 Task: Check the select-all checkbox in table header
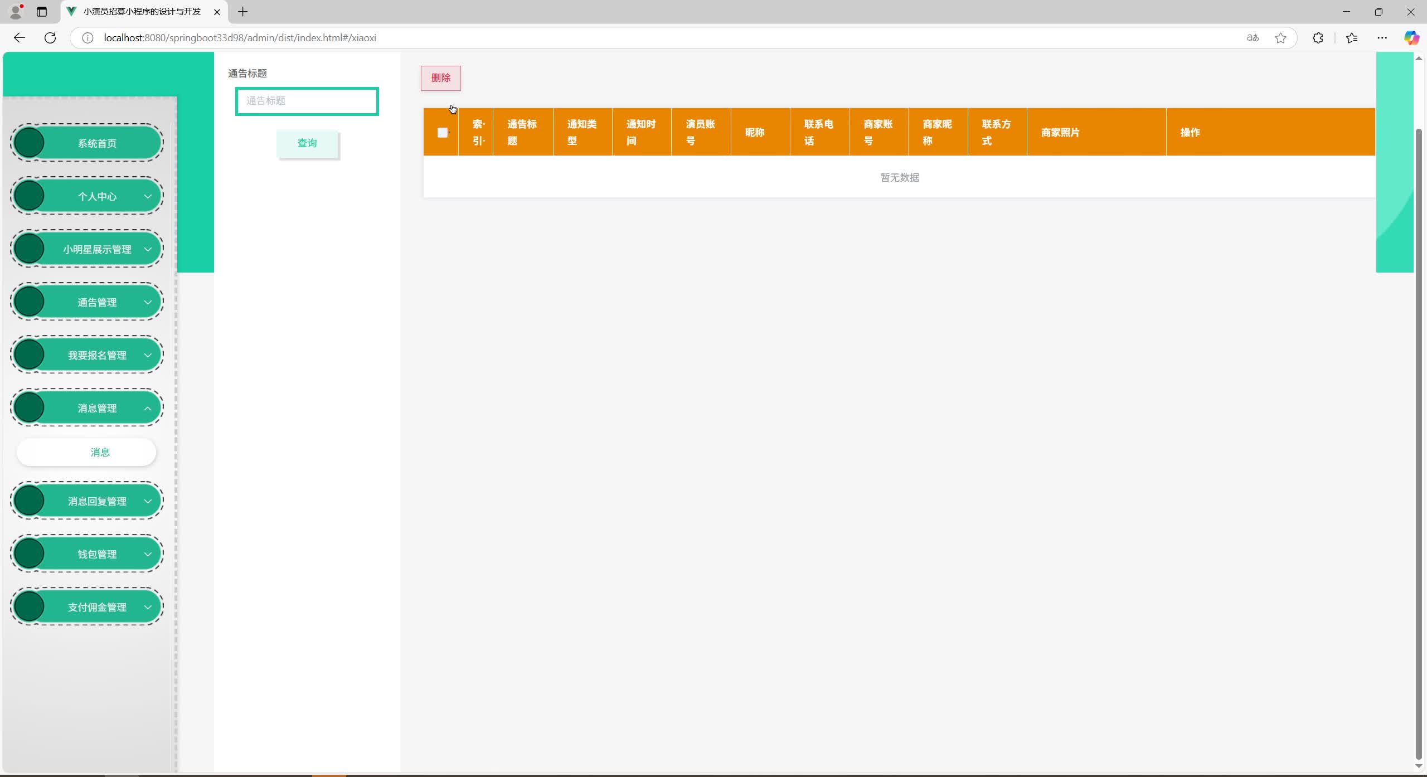[442, 133]
